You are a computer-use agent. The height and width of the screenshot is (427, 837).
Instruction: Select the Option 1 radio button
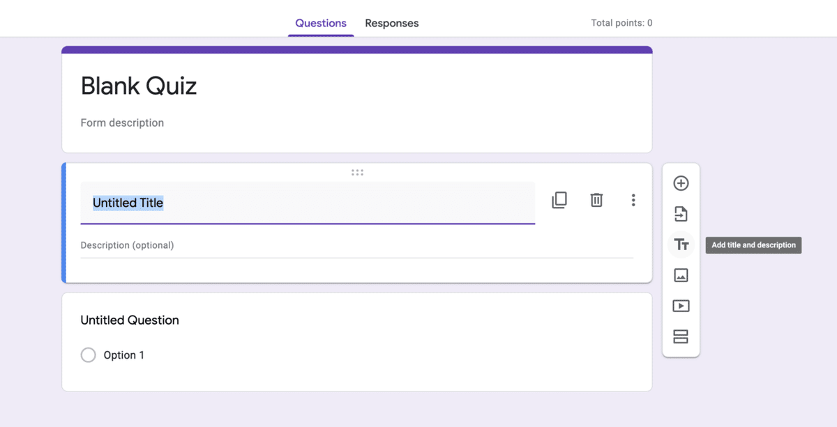89,355
